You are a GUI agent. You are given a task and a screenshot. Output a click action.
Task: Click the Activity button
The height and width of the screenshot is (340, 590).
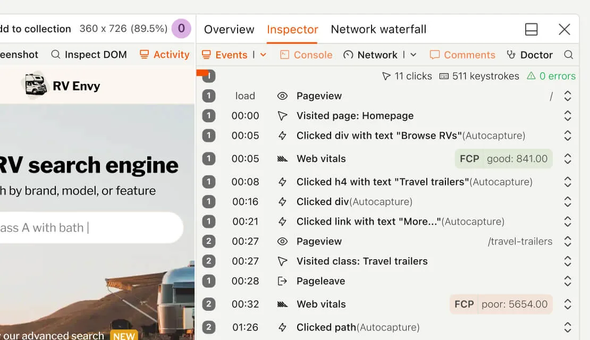click(164, 55)
